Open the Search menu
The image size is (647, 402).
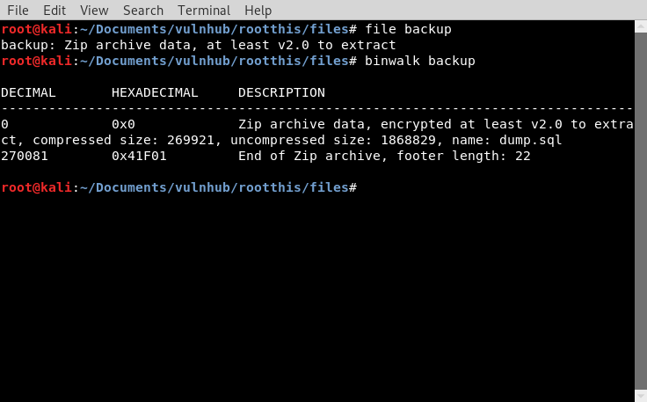click(x=143, y=11)
